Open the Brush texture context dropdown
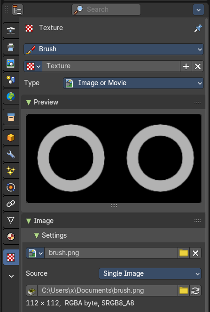The width and height of the screenshot is (210, 312). tap(114, 49)
